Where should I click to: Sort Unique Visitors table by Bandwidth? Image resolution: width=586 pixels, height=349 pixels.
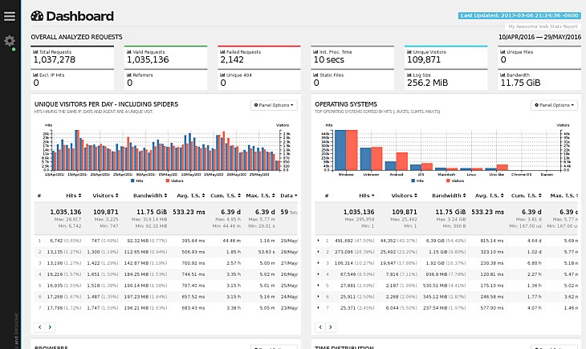tap(148, 196)
